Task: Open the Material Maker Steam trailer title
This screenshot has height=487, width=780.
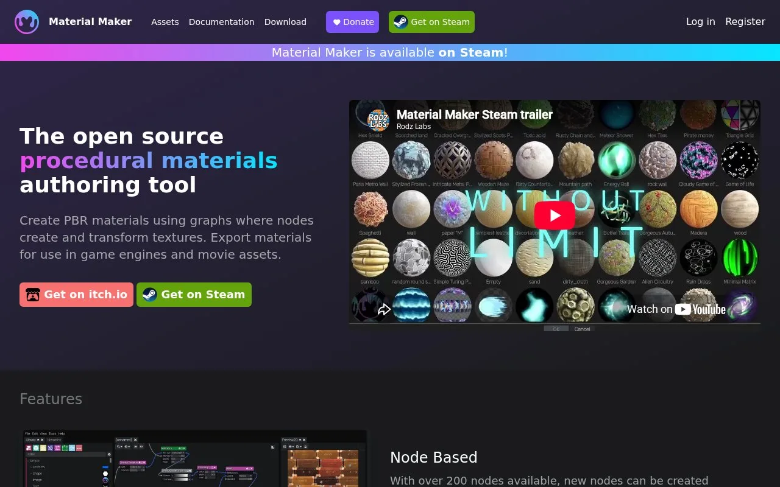Action: 475,114
